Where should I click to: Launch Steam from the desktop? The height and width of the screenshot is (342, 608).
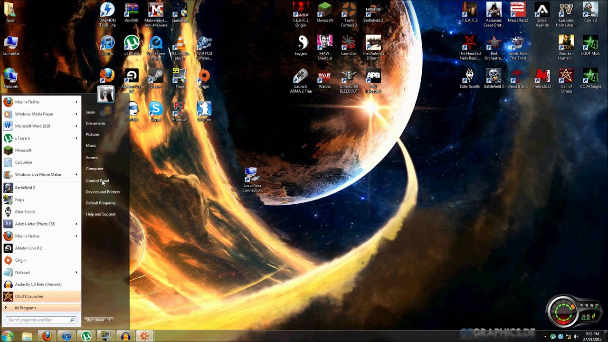coord(156,79)
